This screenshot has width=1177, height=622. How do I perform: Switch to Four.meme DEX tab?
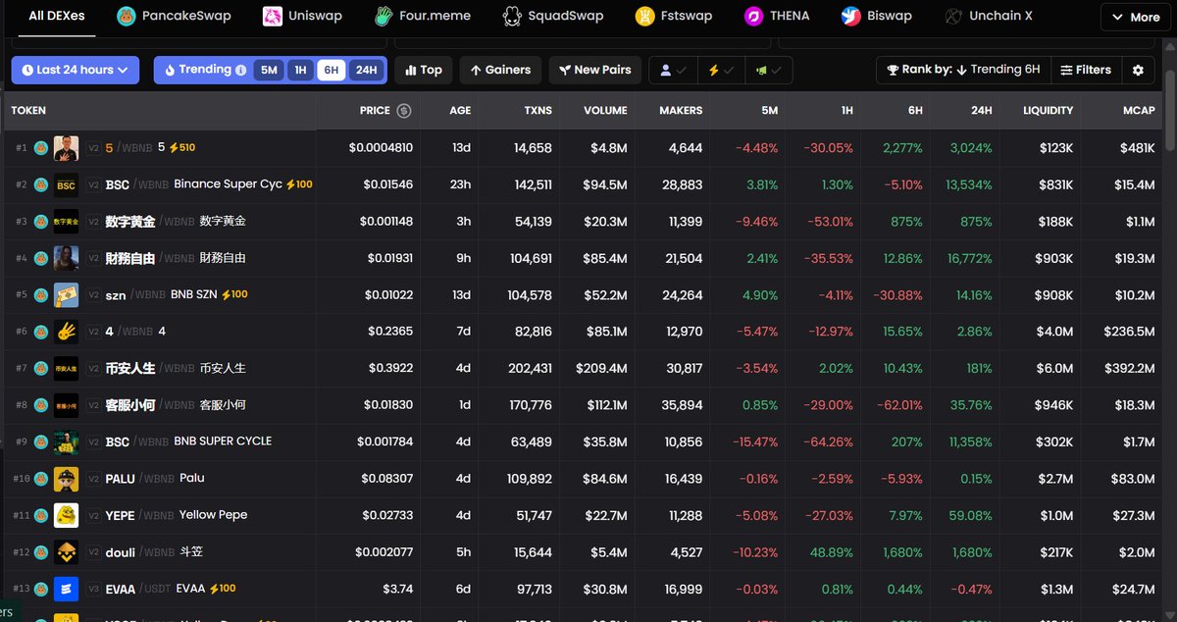pos(423,16)
